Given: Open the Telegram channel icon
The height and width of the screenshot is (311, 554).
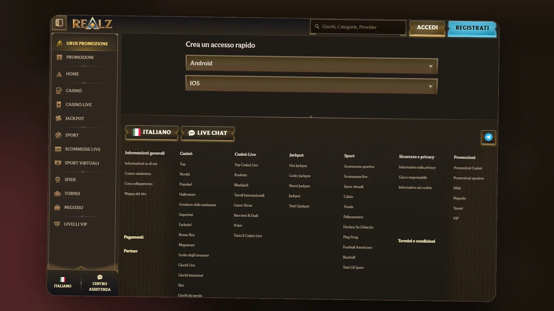Looking at the screenshot, I should point(489,137).
